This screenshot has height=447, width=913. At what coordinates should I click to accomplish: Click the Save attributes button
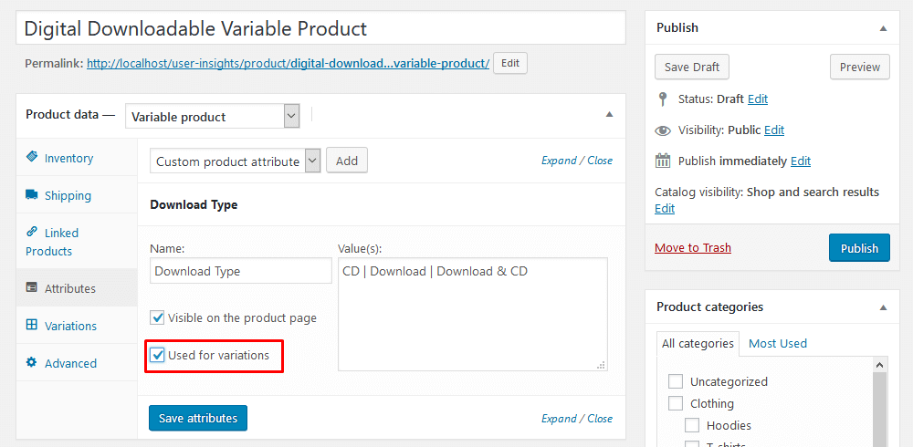click(198, 418)
